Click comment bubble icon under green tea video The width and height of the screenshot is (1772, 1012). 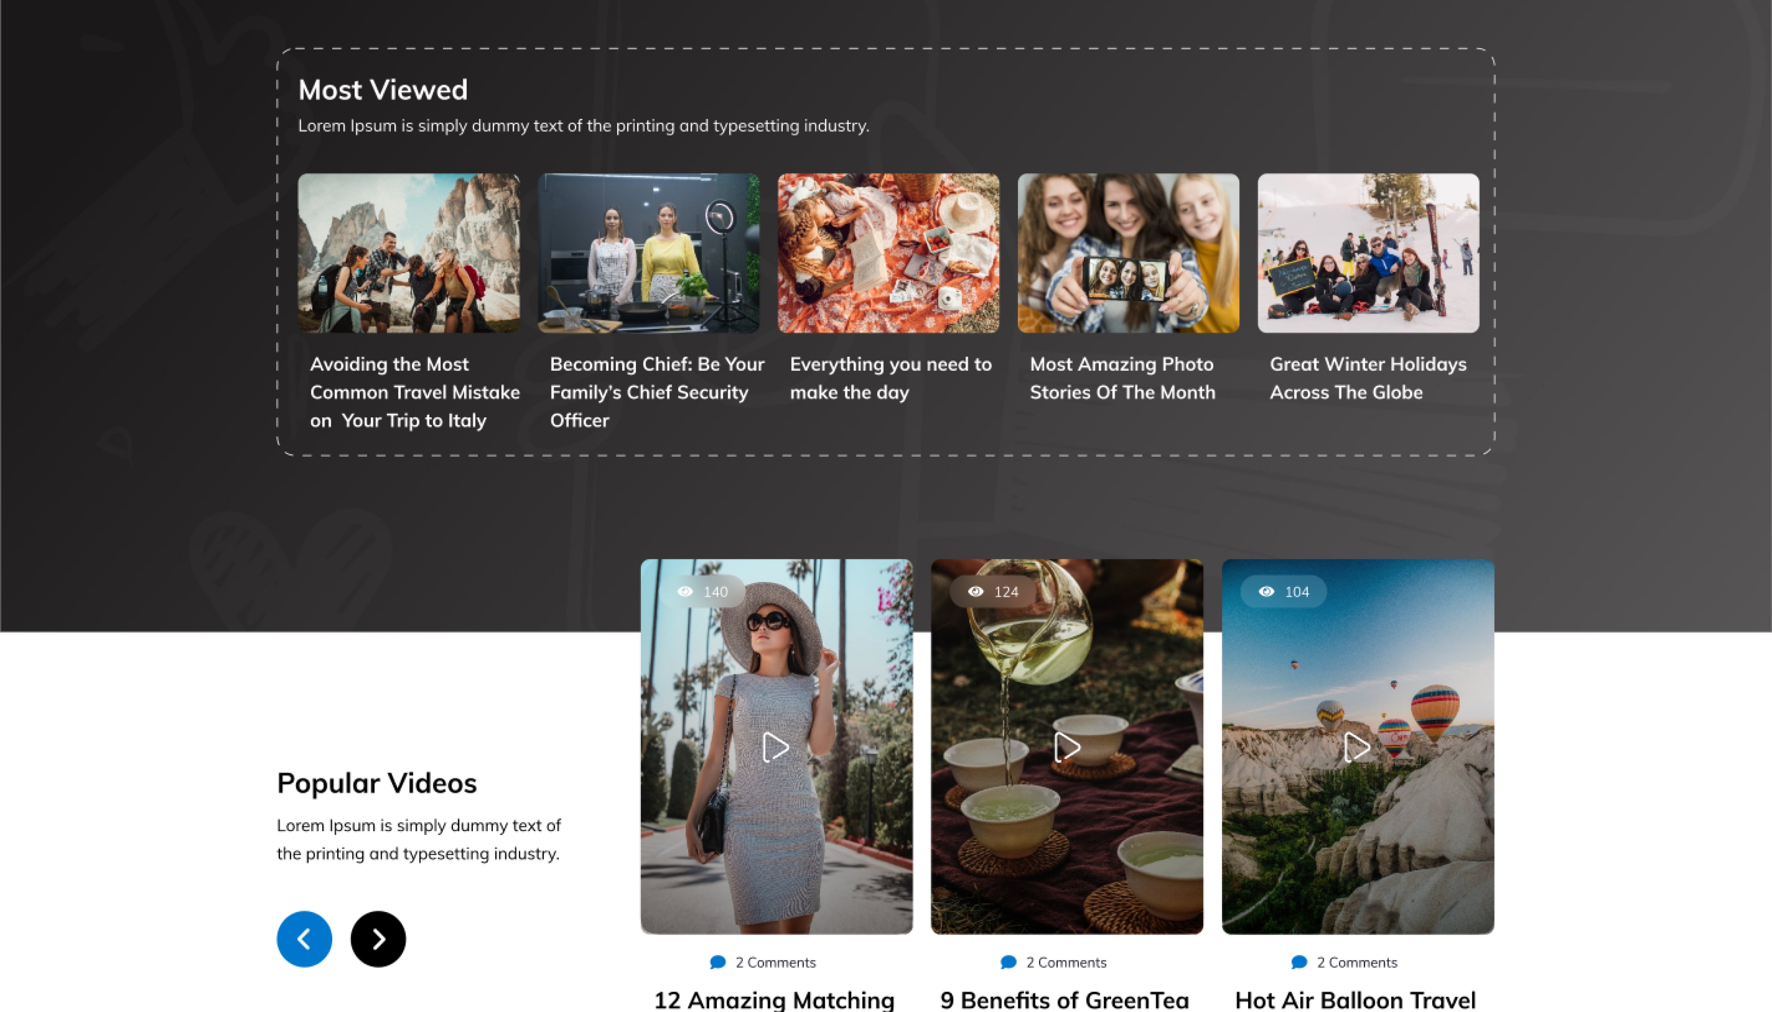(1008, 962)
